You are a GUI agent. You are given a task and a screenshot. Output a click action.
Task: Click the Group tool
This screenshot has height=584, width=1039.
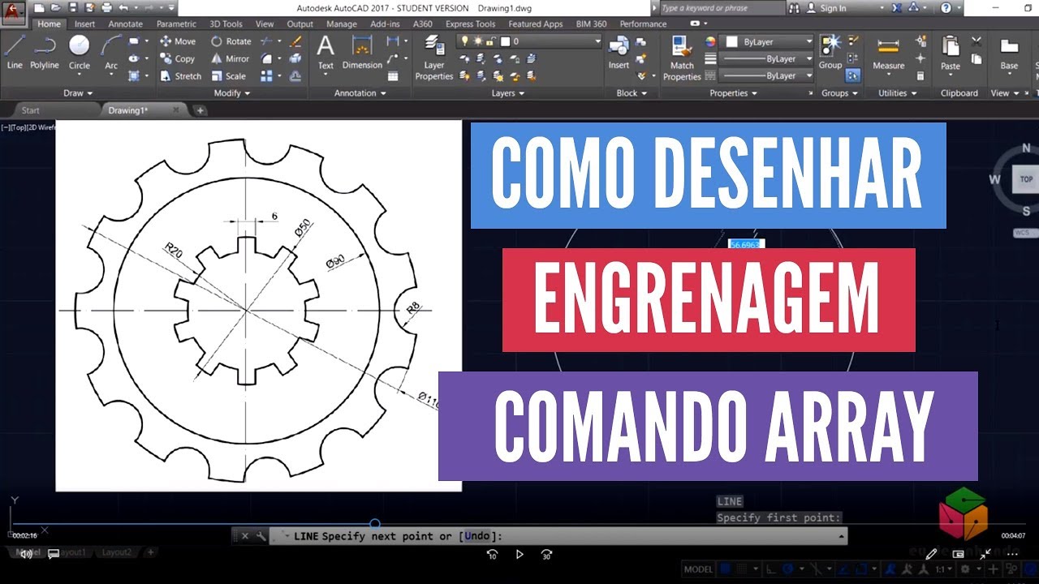tap(830, 52)
